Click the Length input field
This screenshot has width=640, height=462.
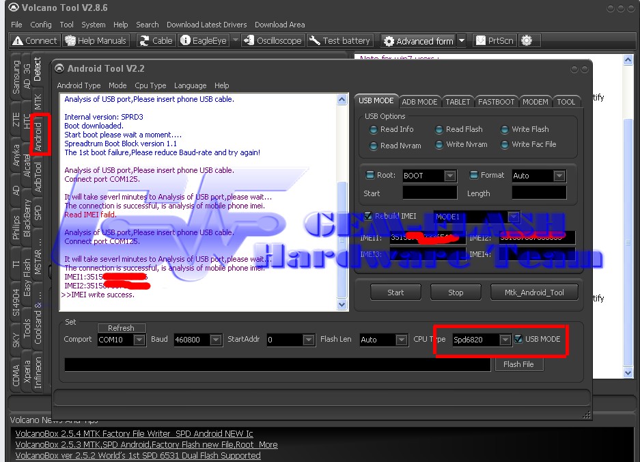click(x=539, y=193)
